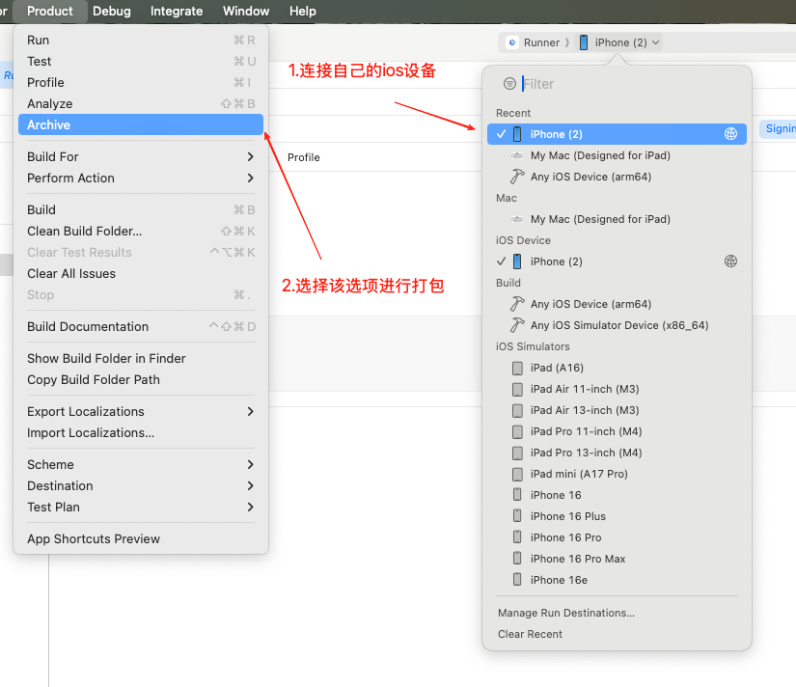Viewport: 796px width, 687px height.
Task: Click the iPad icon beside iPad (A16)
Action: [x=517, y=368]
